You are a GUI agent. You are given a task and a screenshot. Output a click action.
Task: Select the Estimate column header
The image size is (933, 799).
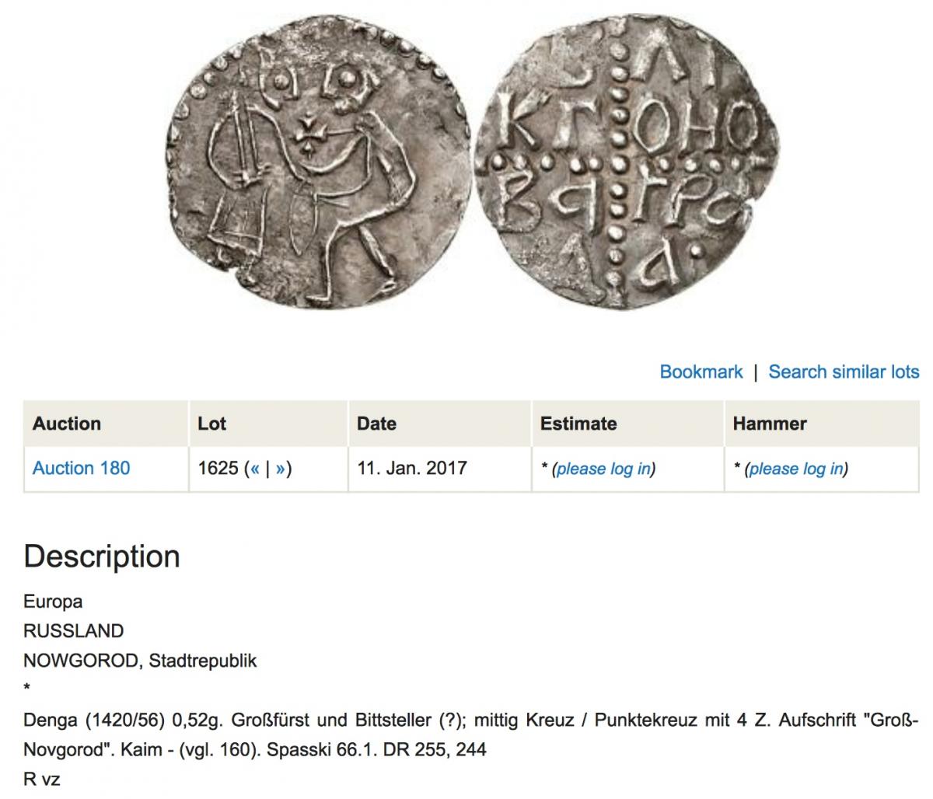pyautogui.click(x=627, y=424)
